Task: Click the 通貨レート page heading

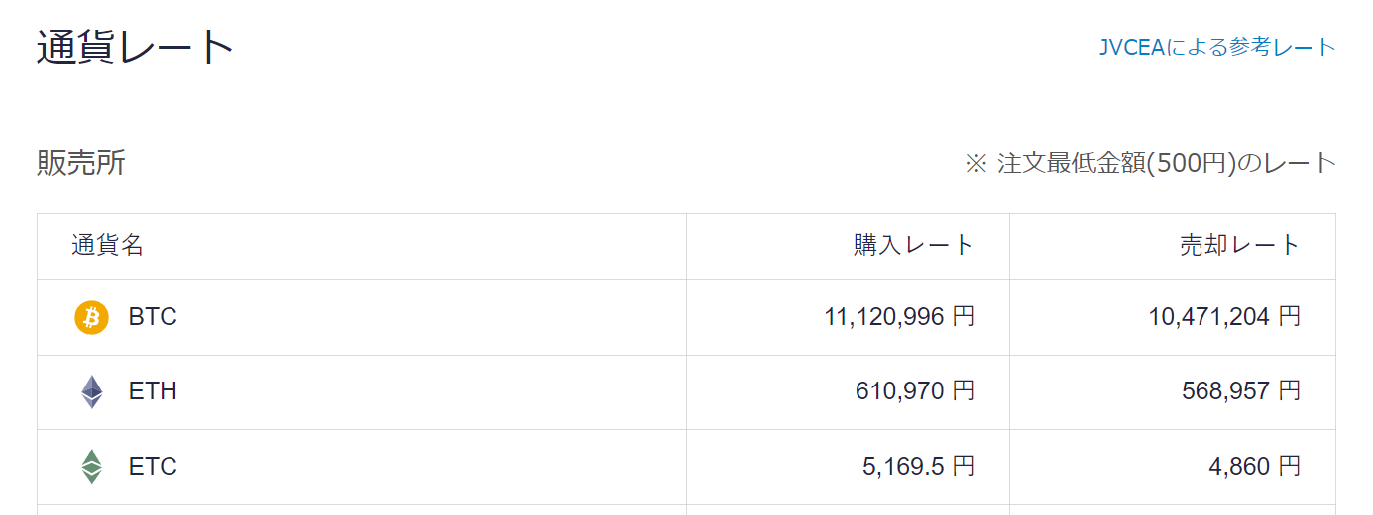Action: pos(136,47)
